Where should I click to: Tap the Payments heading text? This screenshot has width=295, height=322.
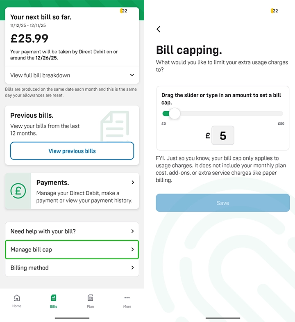(x=52, y=183)
